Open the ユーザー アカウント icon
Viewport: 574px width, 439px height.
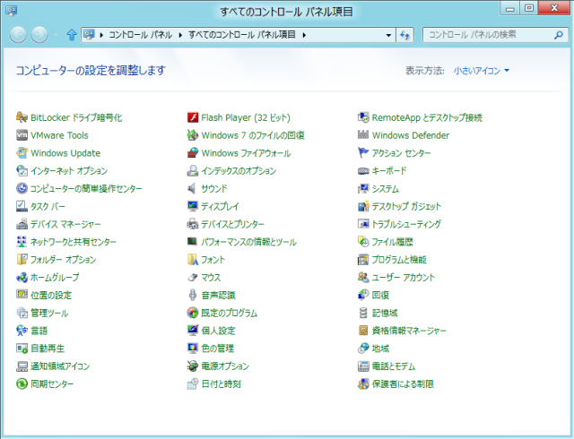[x=363, y=278]
